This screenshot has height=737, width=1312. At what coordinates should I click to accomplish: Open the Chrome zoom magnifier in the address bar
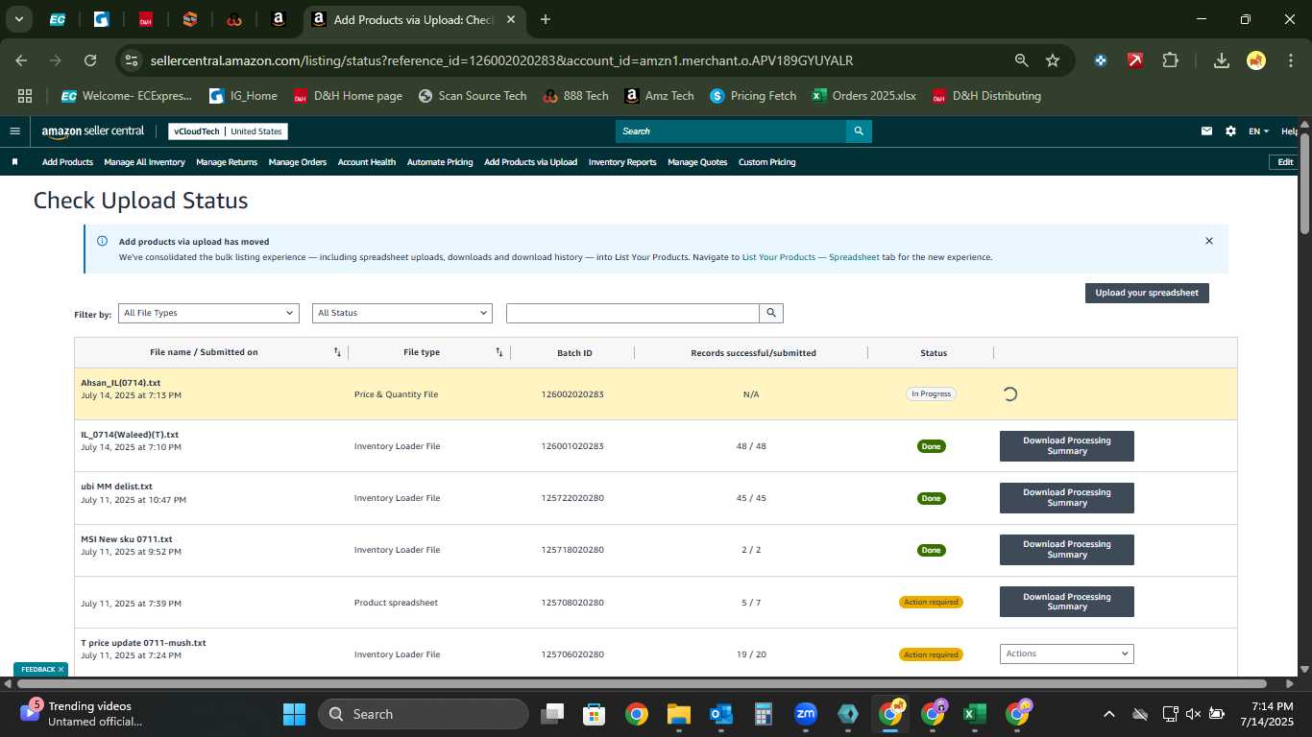(x=1022, y=60)
